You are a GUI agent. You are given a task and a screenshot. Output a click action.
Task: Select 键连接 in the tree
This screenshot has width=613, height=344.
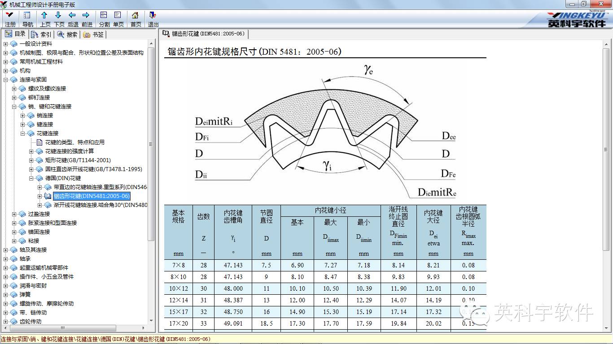(x=45, y=125)
